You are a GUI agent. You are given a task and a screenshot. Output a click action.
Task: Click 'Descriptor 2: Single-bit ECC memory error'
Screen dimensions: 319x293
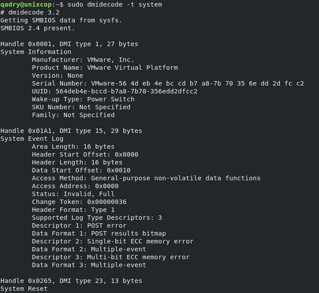[x=113, y=241]
